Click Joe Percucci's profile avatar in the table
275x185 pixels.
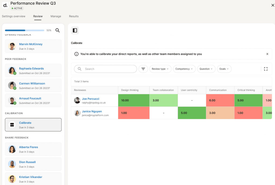(77, 101)
